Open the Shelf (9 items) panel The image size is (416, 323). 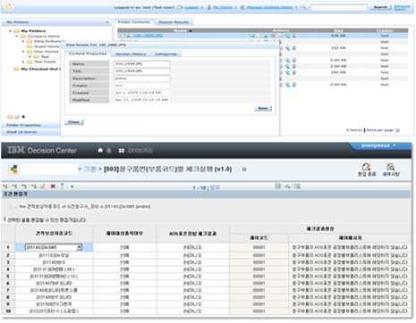pos(21,132)
